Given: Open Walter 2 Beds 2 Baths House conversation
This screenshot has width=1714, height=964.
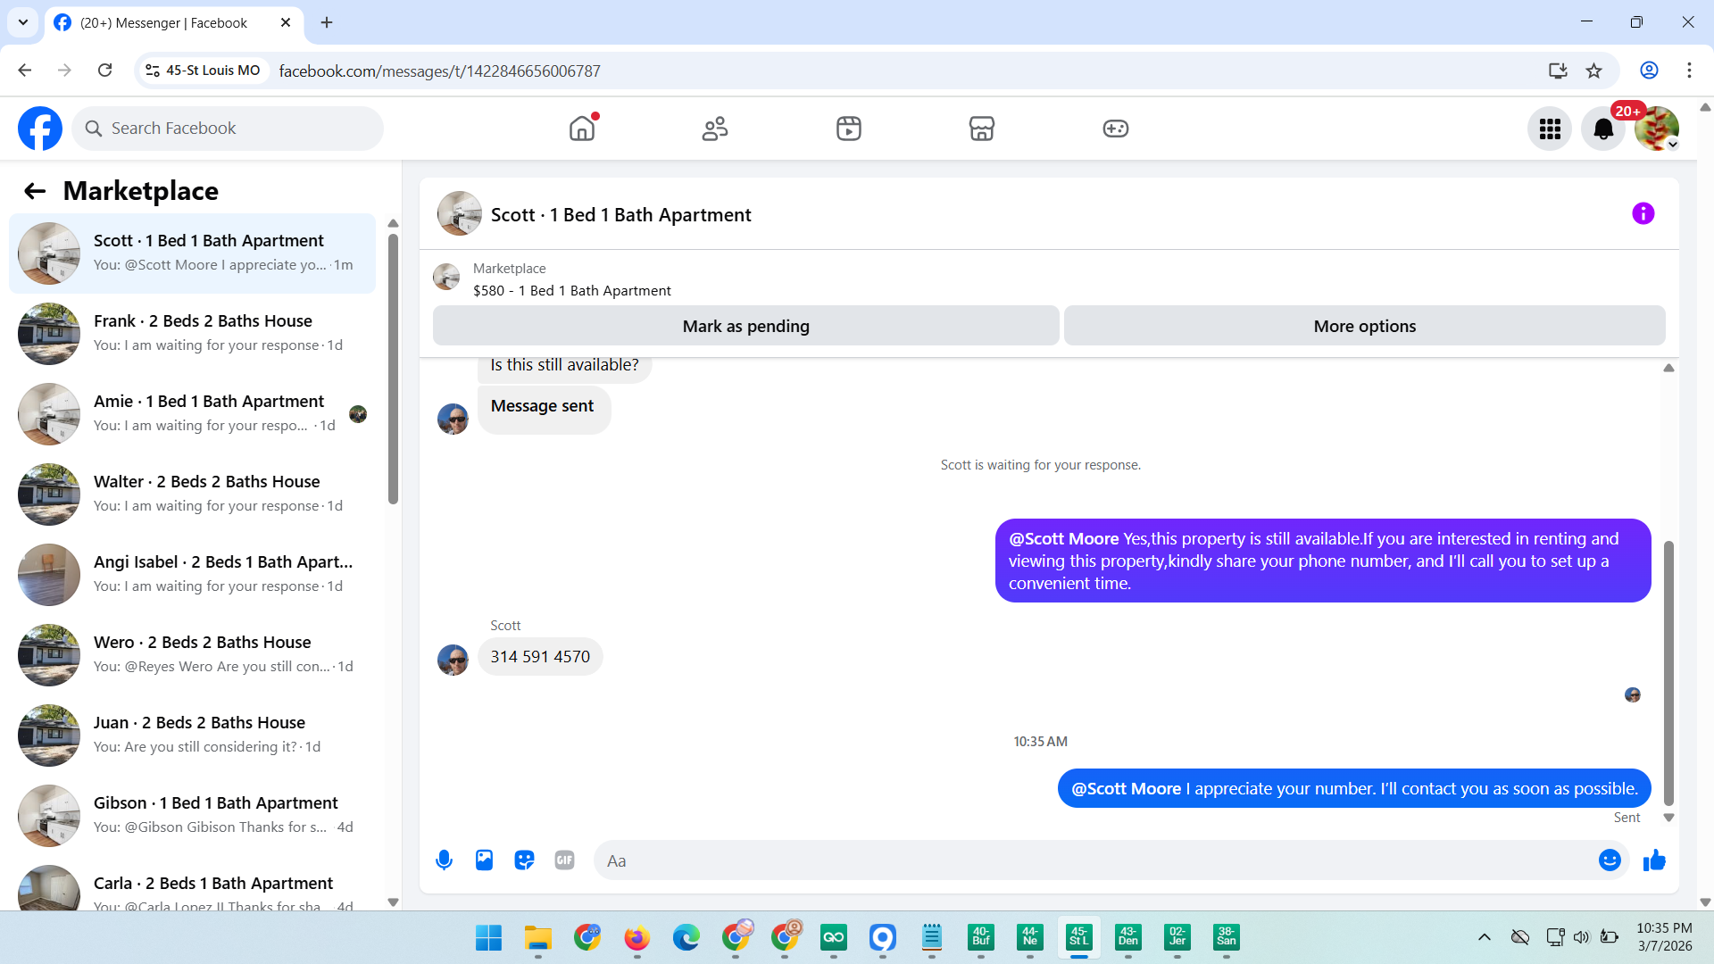Looking at the screenshot, I should click(x=192, y=494).
